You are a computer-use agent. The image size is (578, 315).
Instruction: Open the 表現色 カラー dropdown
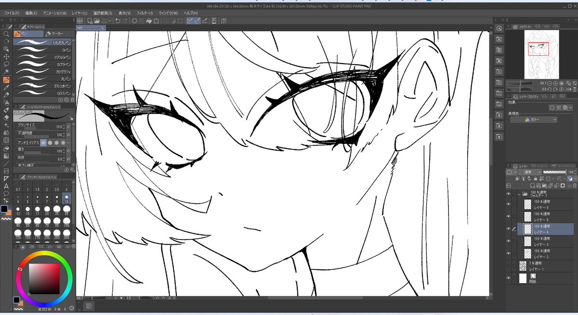pyautogui.click(x=534, y=119)
